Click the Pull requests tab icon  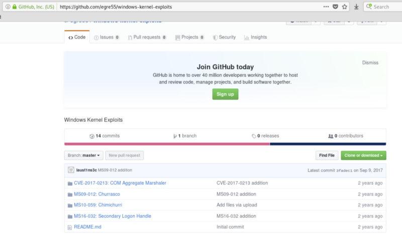[x=130, y=38]
